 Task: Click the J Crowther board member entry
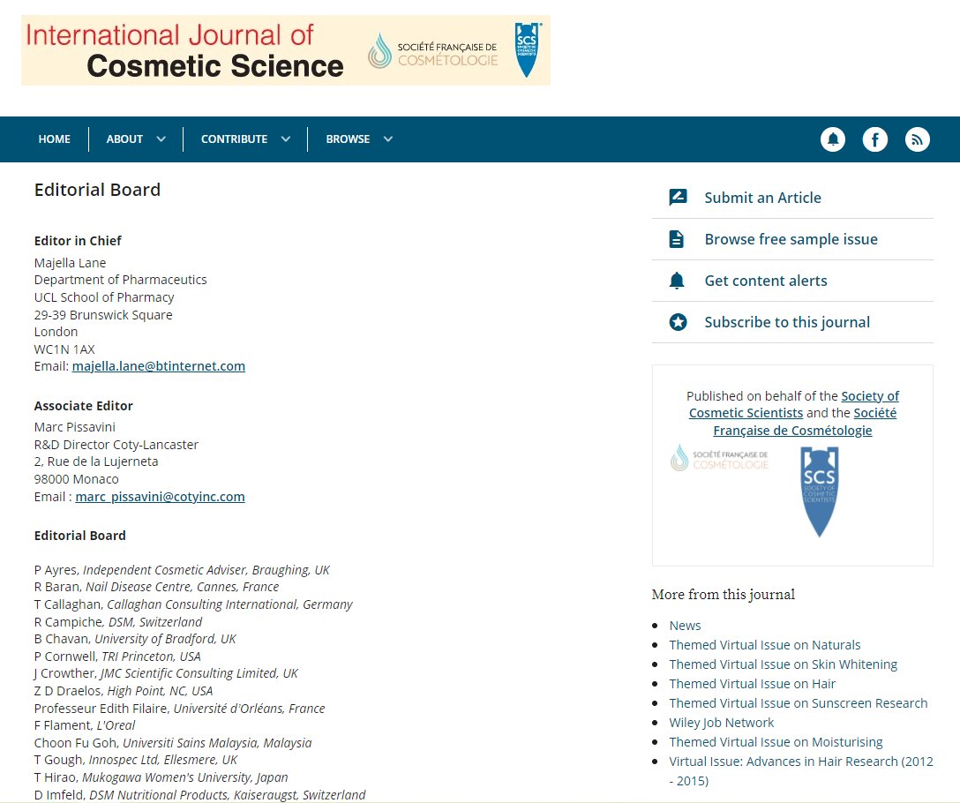[166, 673]
